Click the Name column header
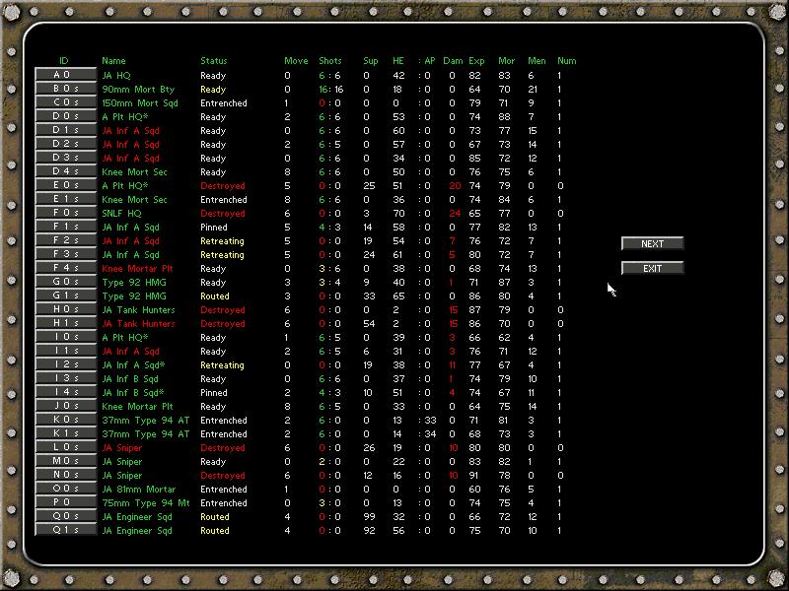789x591 pixels. (113, 61)
